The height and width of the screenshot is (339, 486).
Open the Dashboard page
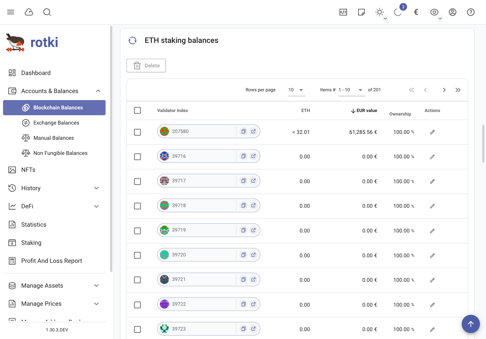[54, 73]
